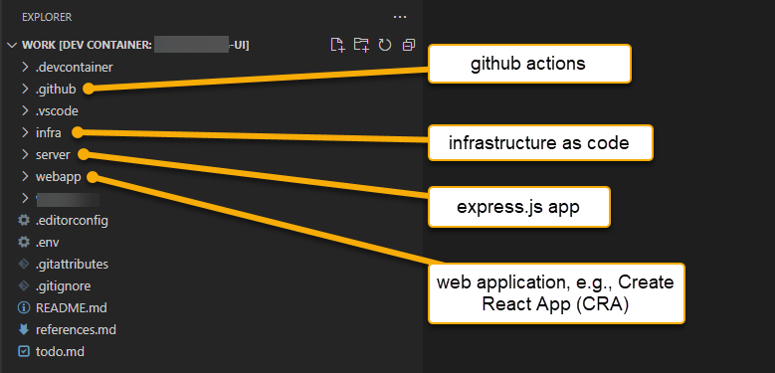The height and width of the screenshot is (373, 775).
Task: Open the .env file
Action: coord(48,242)
